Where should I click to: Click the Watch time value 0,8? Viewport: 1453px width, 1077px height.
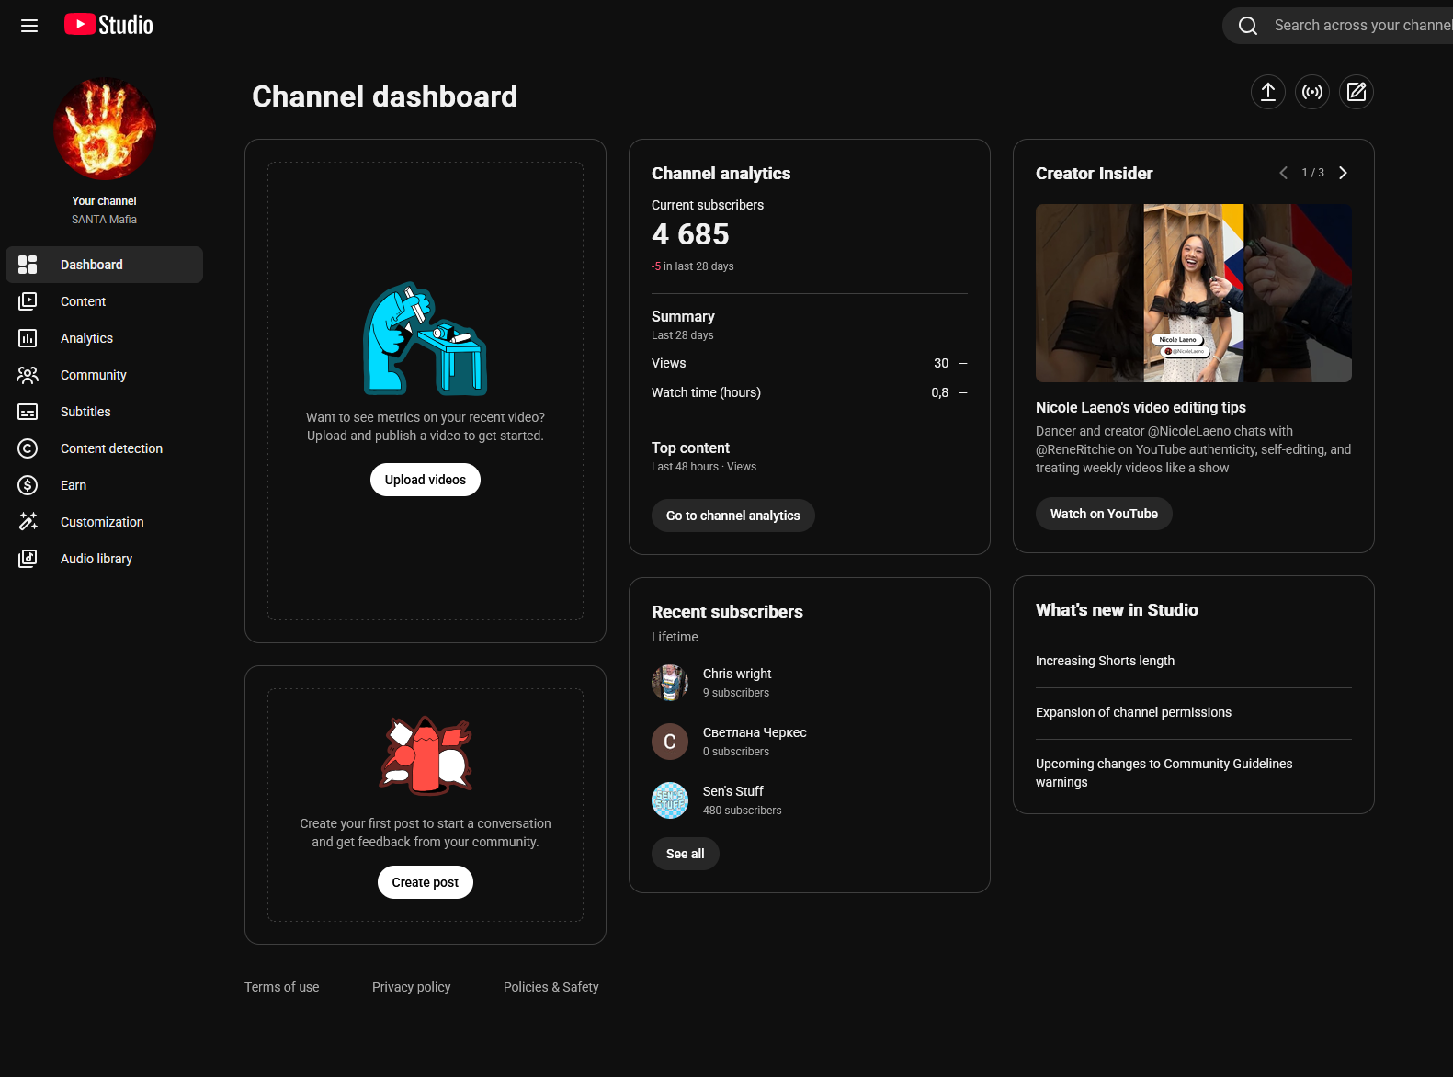[939, 392]
